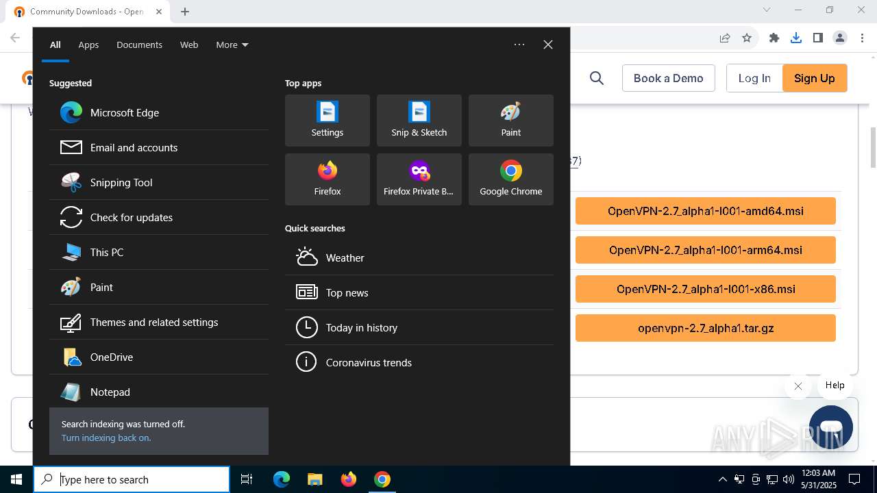Open Chrome's three-dot menu

[x=862, y=38]
